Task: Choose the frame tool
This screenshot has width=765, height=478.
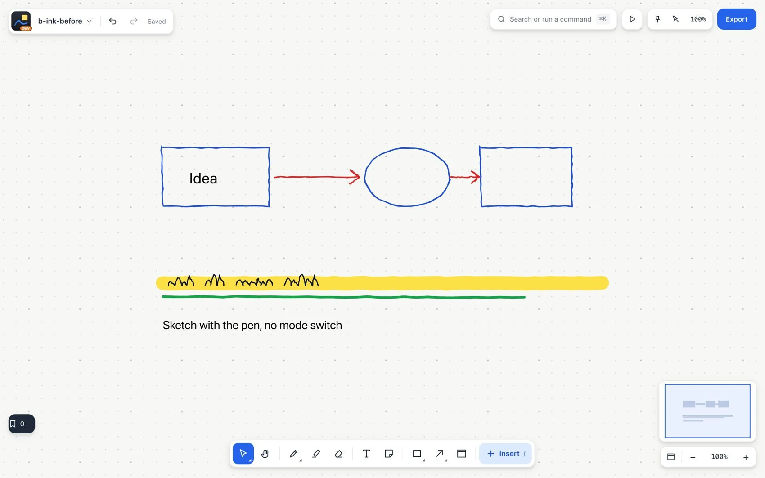Action: coord(462,454)
